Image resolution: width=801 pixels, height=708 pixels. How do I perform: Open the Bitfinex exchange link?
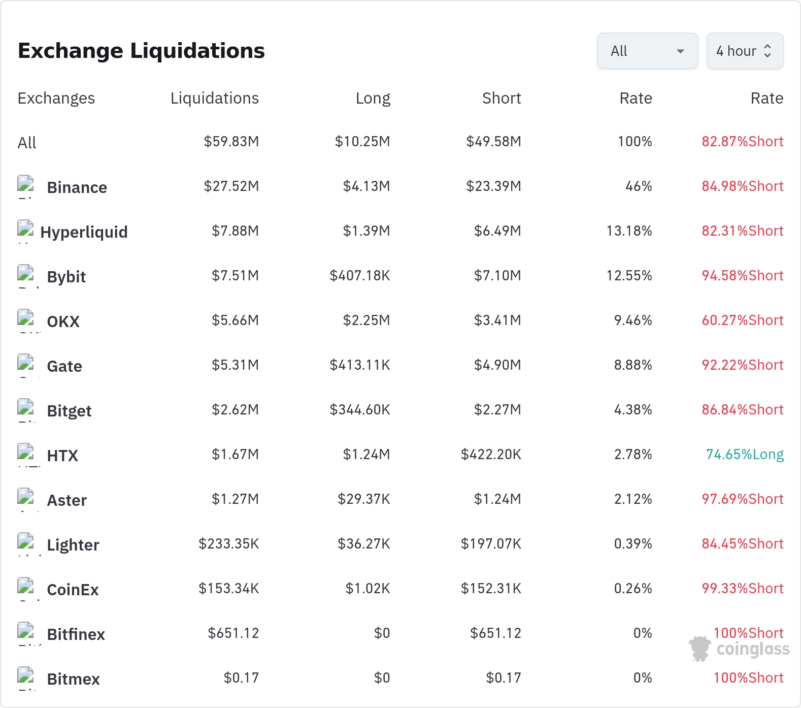coord(76,634)
